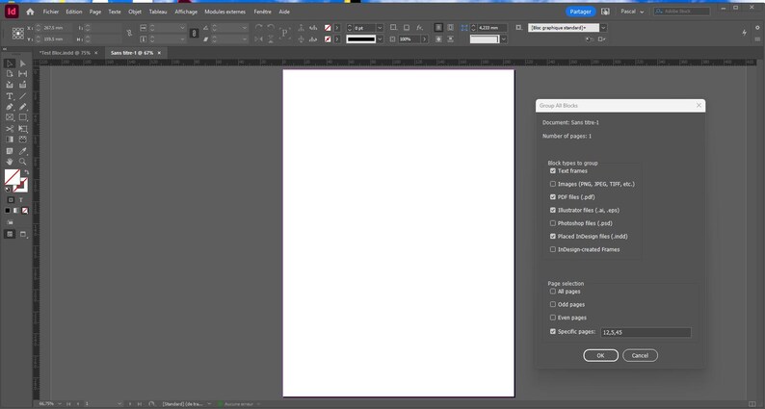Select the Selection tool (black arrow)

[10, 64]
